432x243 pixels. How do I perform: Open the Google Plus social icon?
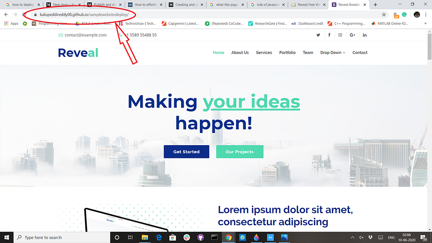pos(353,35)
